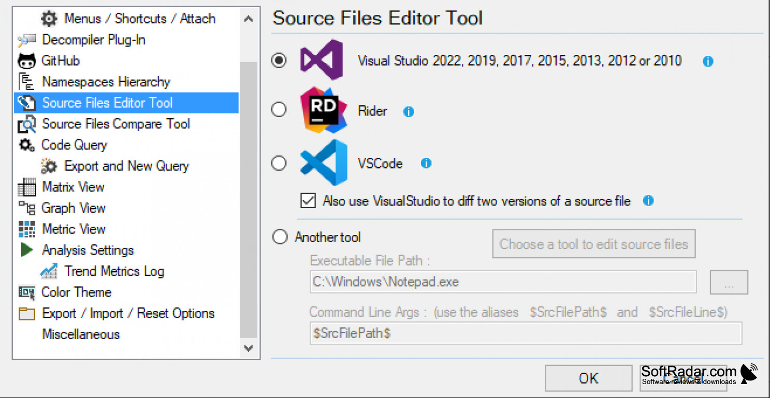Click the Color Theme icon

click(x=26, y=292)
